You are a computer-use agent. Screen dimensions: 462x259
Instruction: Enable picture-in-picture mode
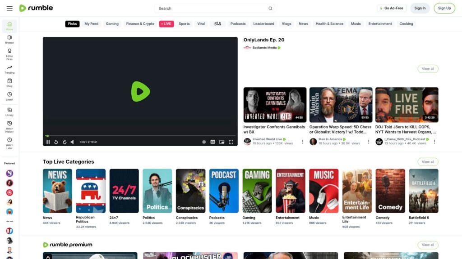(x=222, y=142)
